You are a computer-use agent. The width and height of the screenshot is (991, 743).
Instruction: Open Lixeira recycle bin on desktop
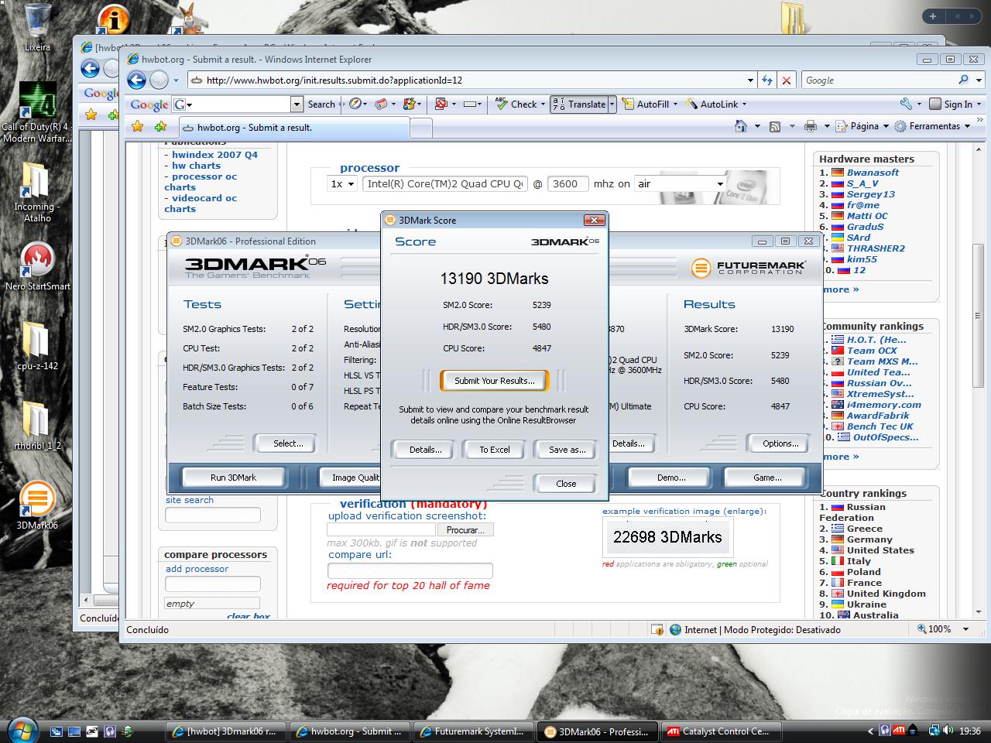[x=37, y=28]
